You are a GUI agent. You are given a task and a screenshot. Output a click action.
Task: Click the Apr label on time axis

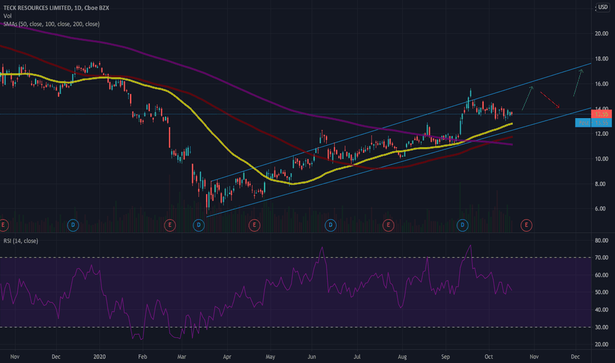click(227, 356)
